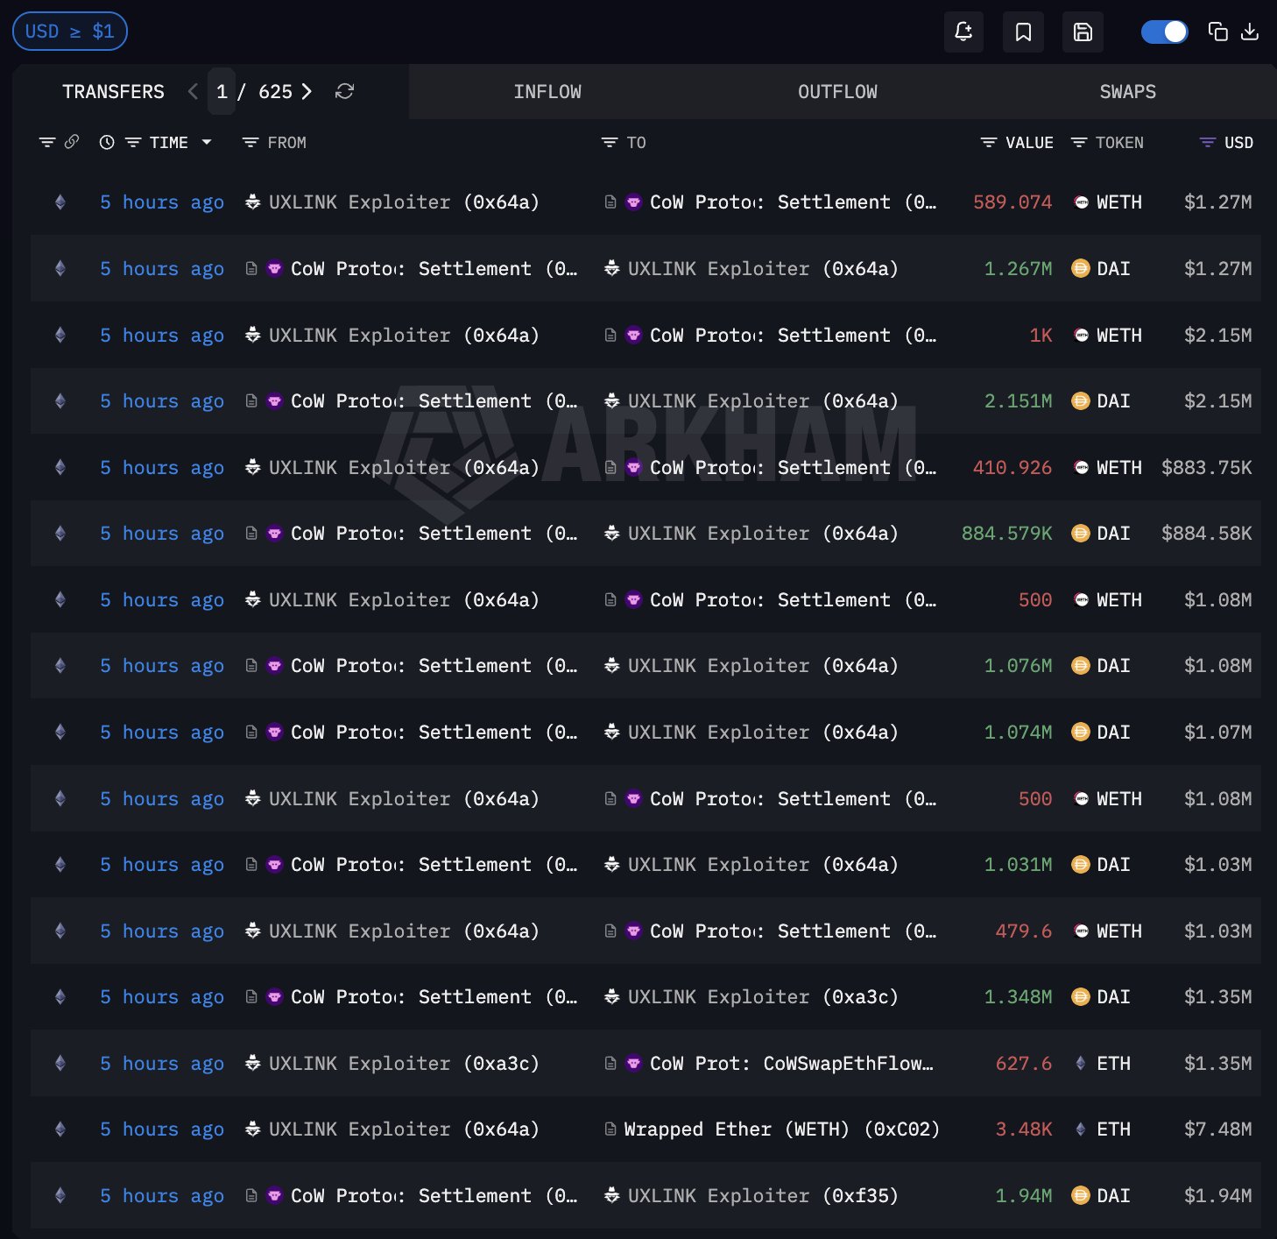Click the value 1.94M in last row

(x=1023, y=1196)
